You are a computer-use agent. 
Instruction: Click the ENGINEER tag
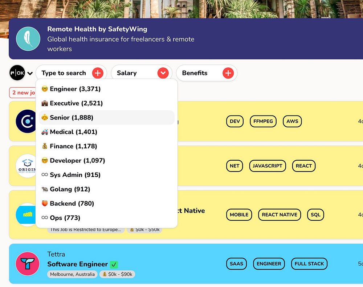tap(269, 264)
